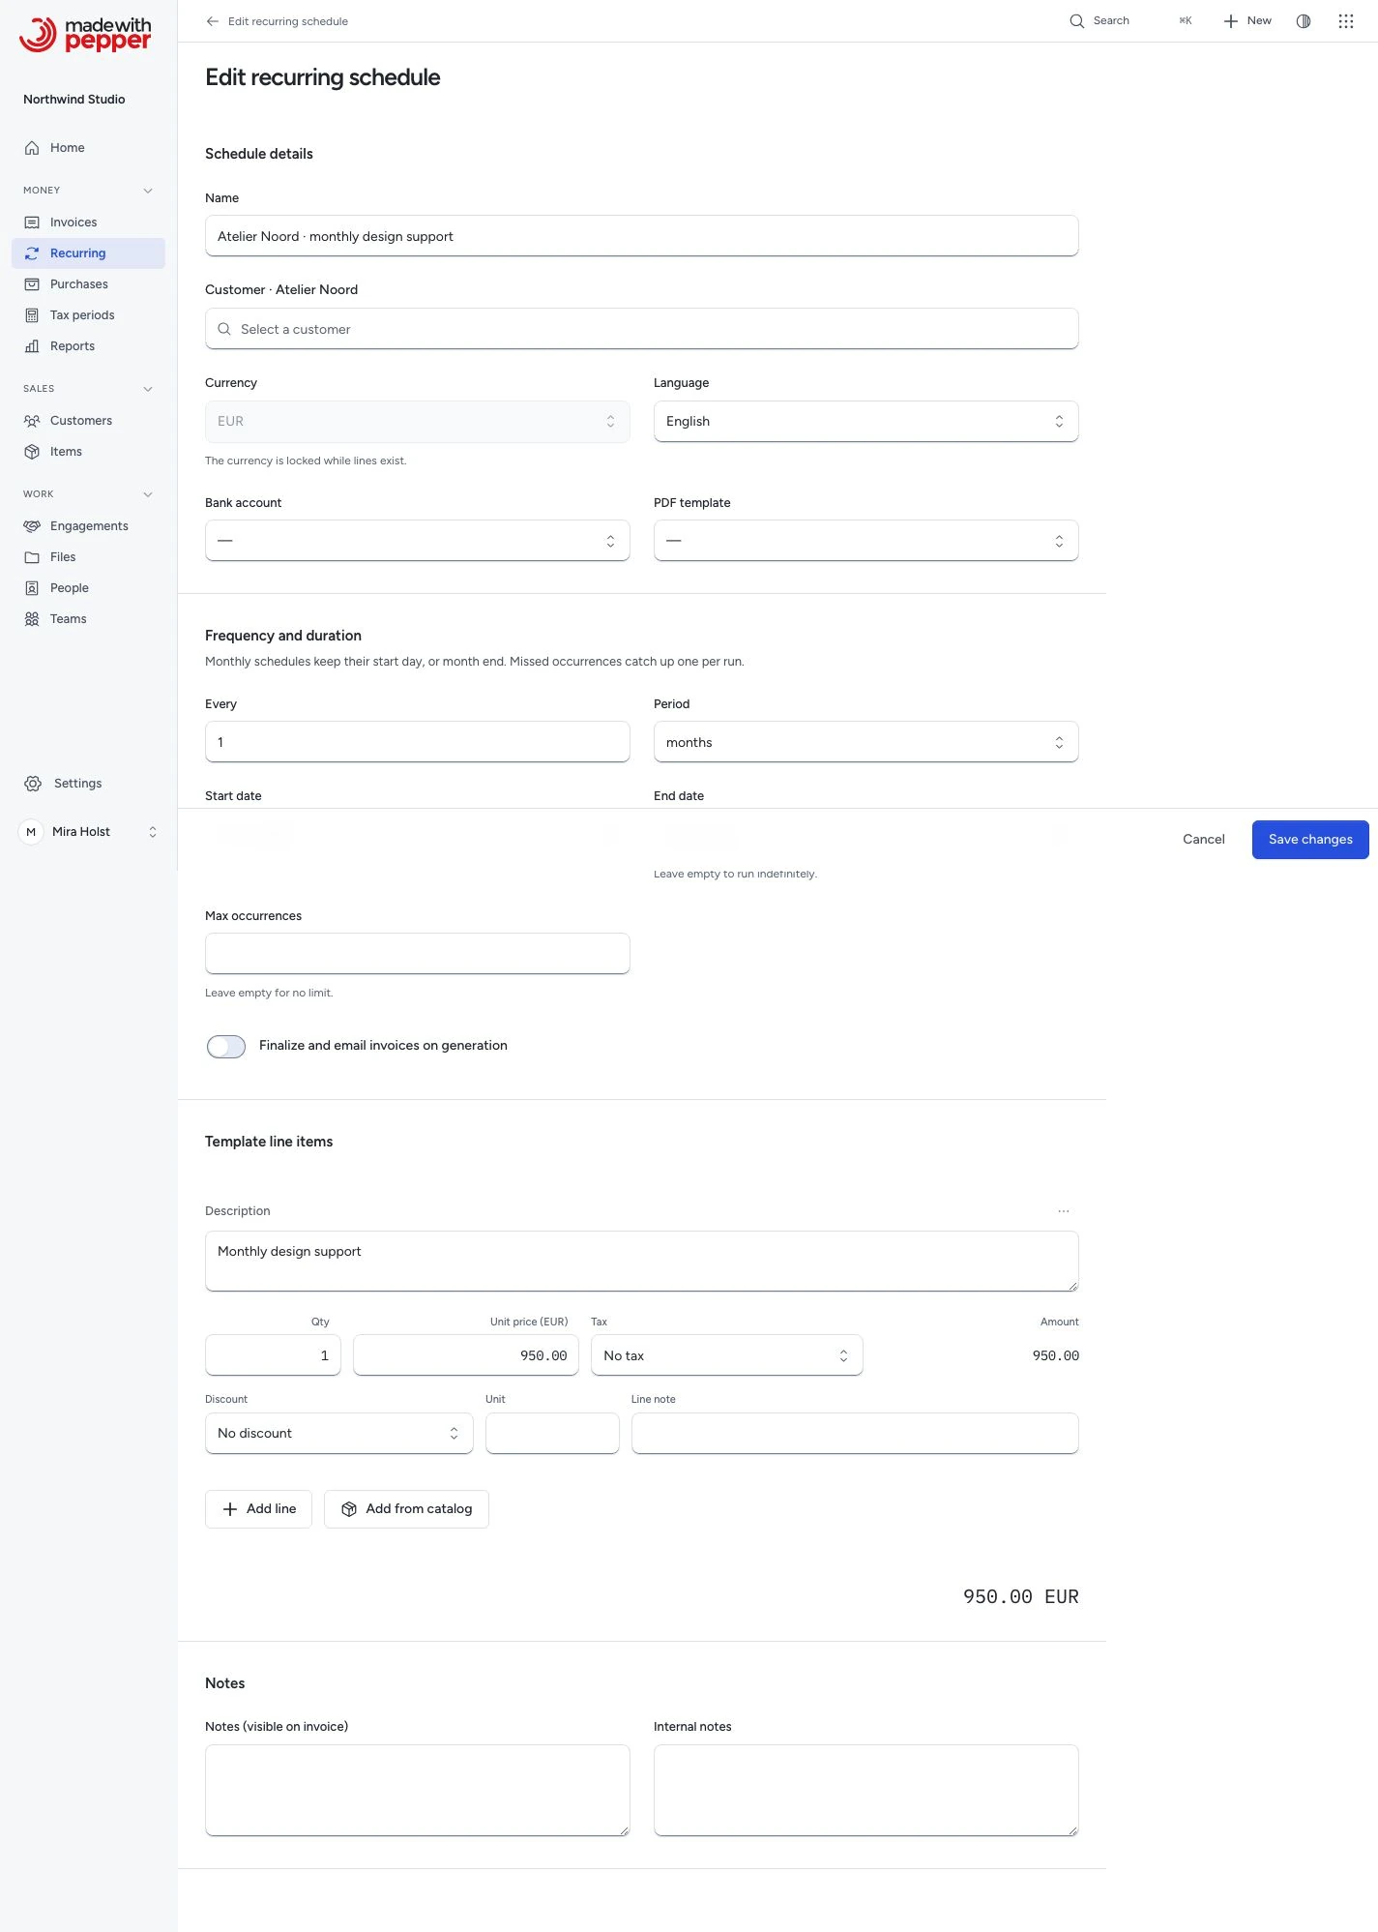Click the Engagements handshake icon
The image size is (1378, 1932).
[32, 526]
